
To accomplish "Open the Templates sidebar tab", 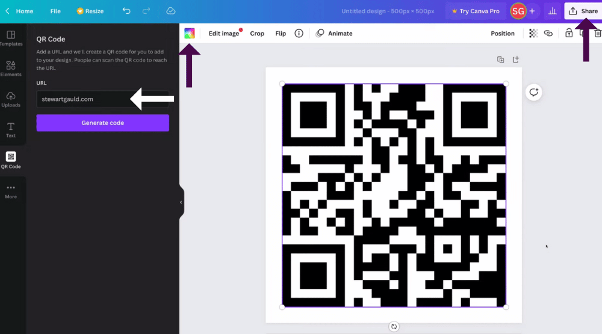I will click(x=11, y=38).
